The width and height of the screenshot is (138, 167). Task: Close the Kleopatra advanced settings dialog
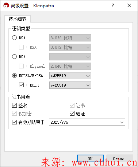[x=129, y=5]
